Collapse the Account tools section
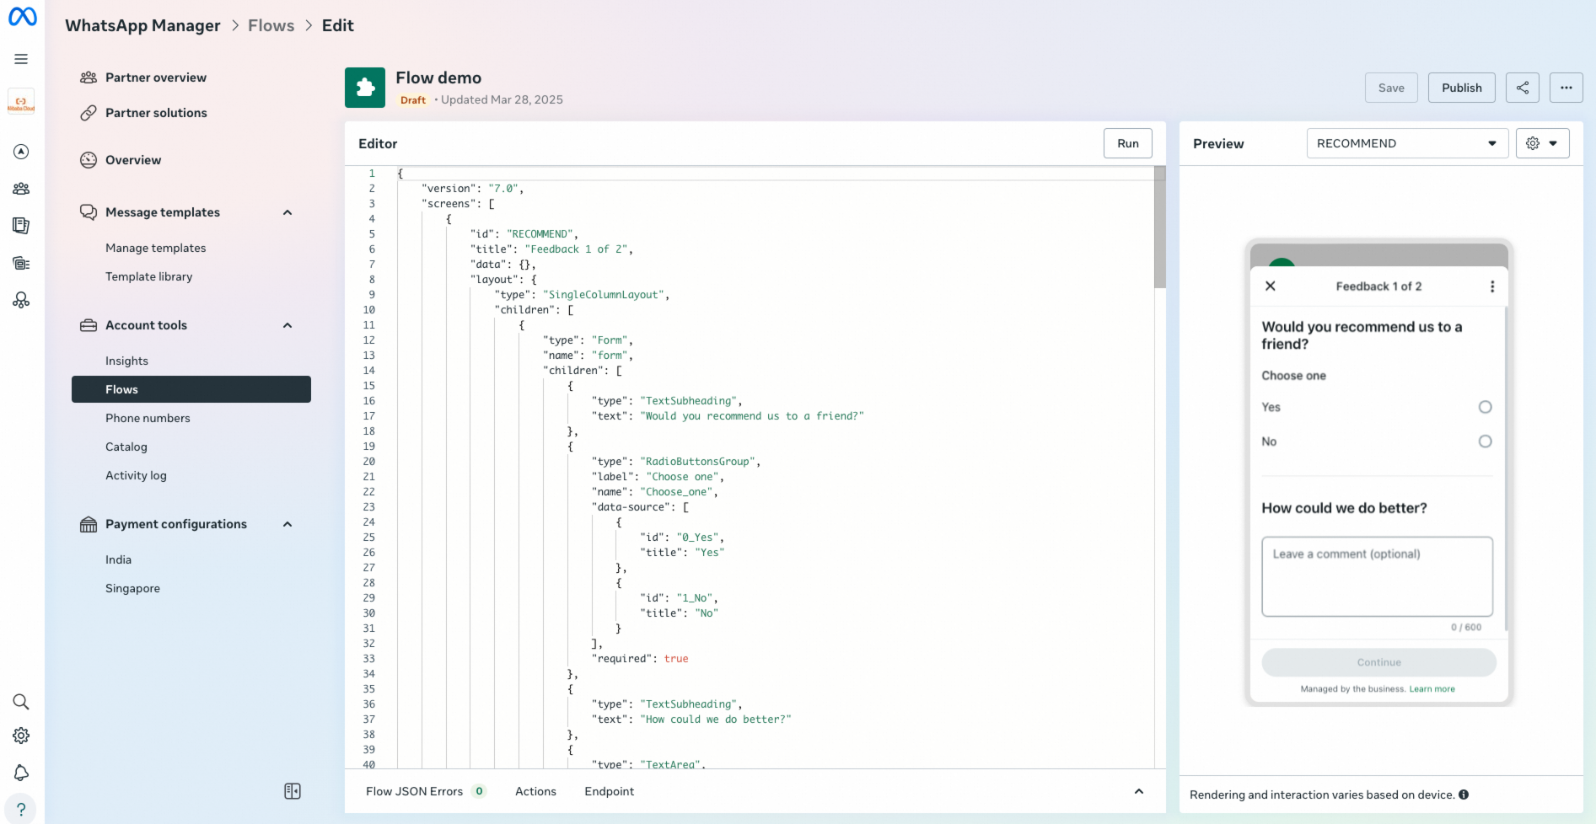This screenshot has height=824, width=1596. (x=287, y=325)
